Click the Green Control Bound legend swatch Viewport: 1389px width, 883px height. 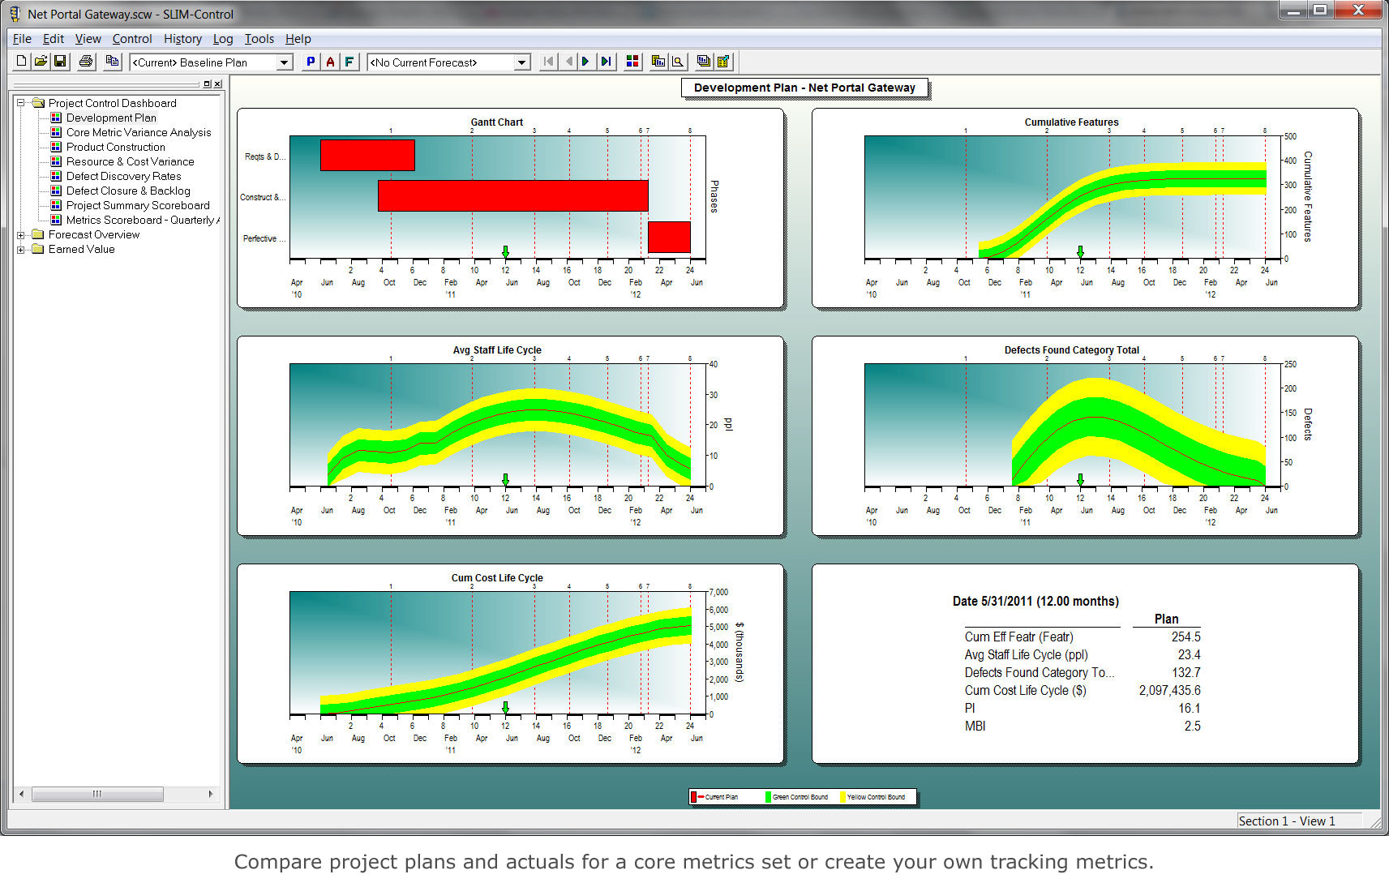tap(767, 796)
